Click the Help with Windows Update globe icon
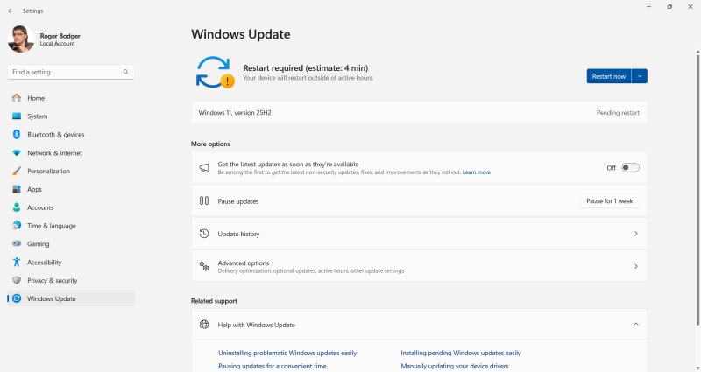This screenshot has width=701, height=372. (x=204, y=325)
